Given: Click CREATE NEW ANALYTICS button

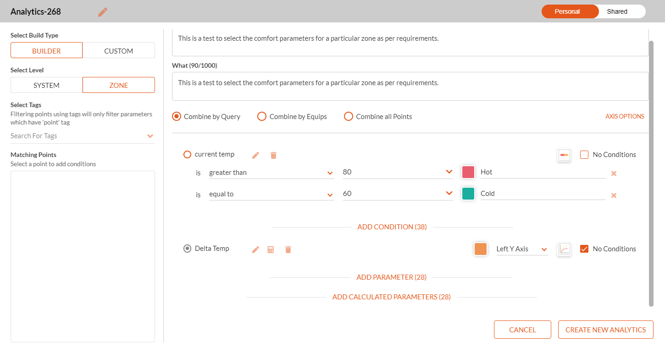Looking at the screenshot, I should pos(605,330).
